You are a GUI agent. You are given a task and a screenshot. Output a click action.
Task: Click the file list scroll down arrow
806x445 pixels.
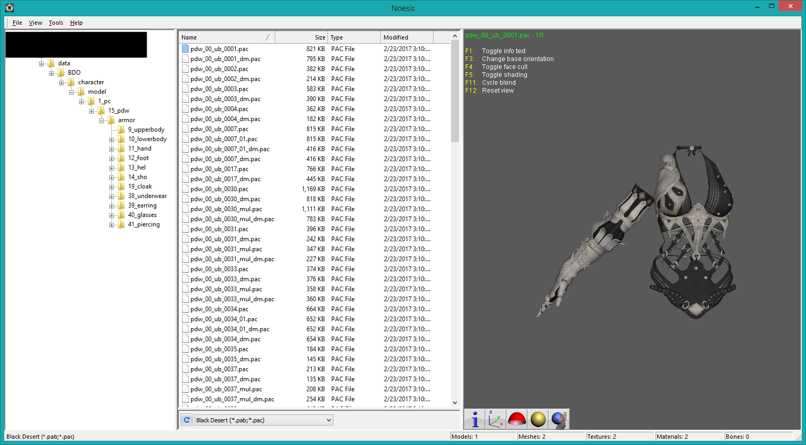(455, 403)
